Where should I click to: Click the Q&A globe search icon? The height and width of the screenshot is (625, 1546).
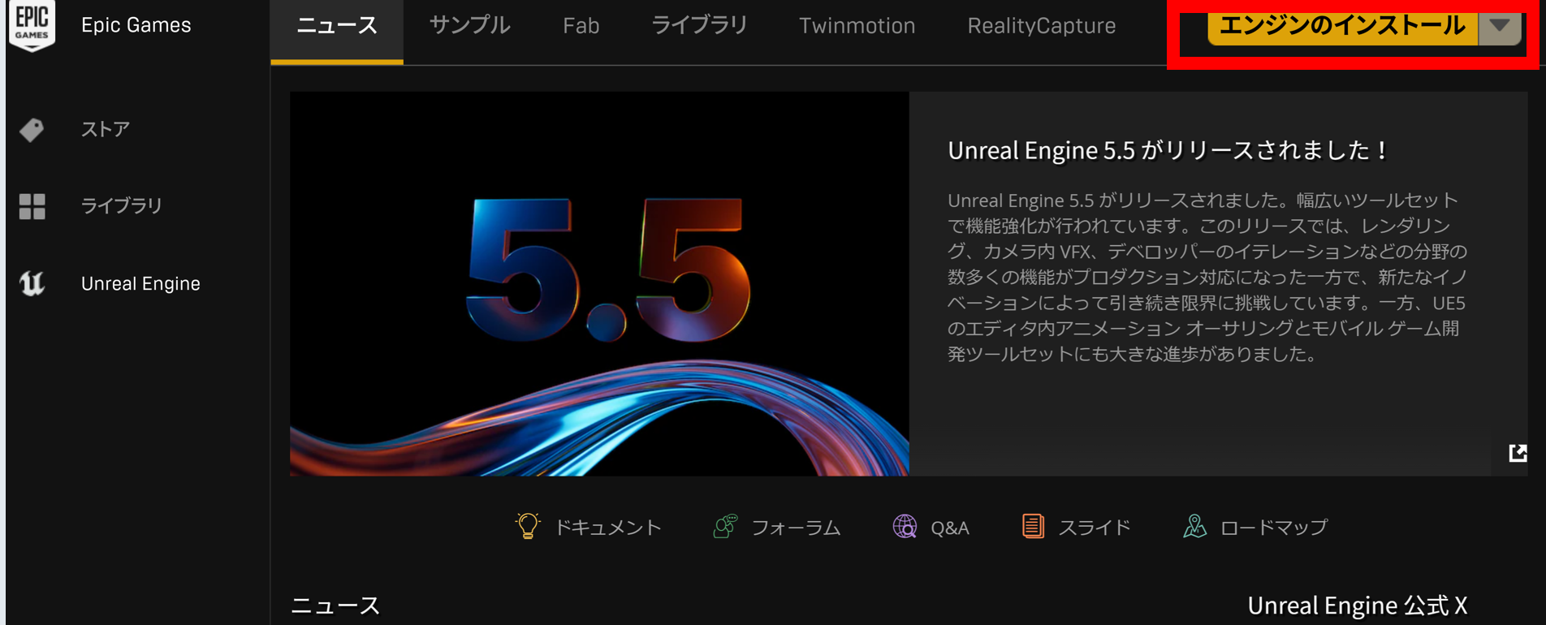(905, 526)
